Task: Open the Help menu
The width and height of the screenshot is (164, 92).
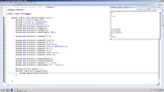Action: coord(34,2)
